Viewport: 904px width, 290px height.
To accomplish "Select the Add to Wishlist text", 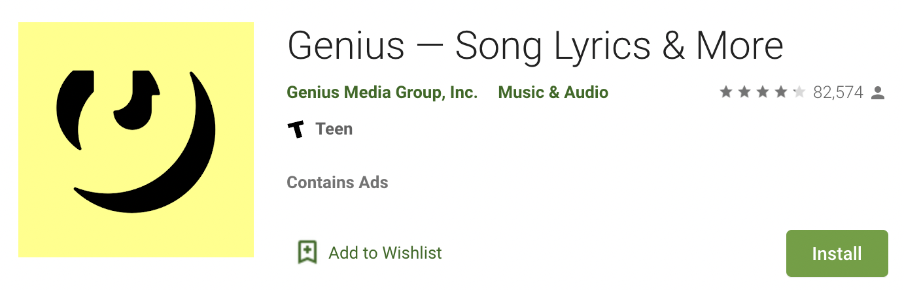I will [x=385, y=253].
